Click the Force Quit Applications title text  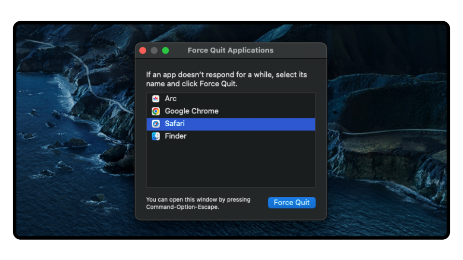tap(231, 51)
